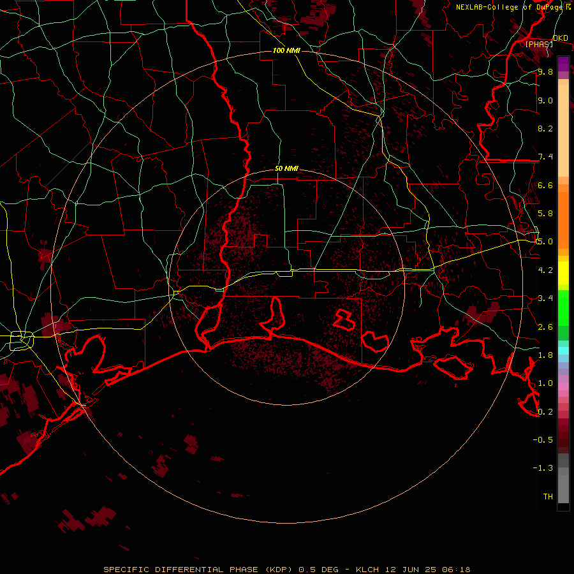574x574 pixels.
Task: Click the 5.8 value on the color scale
Action: tap(545, 213)
